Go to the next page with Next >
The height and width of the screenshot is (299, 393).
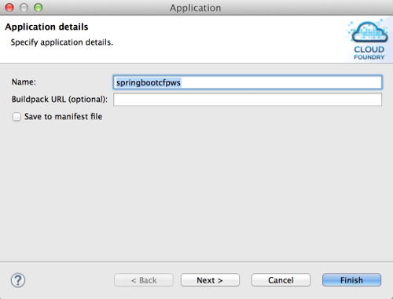210,280
